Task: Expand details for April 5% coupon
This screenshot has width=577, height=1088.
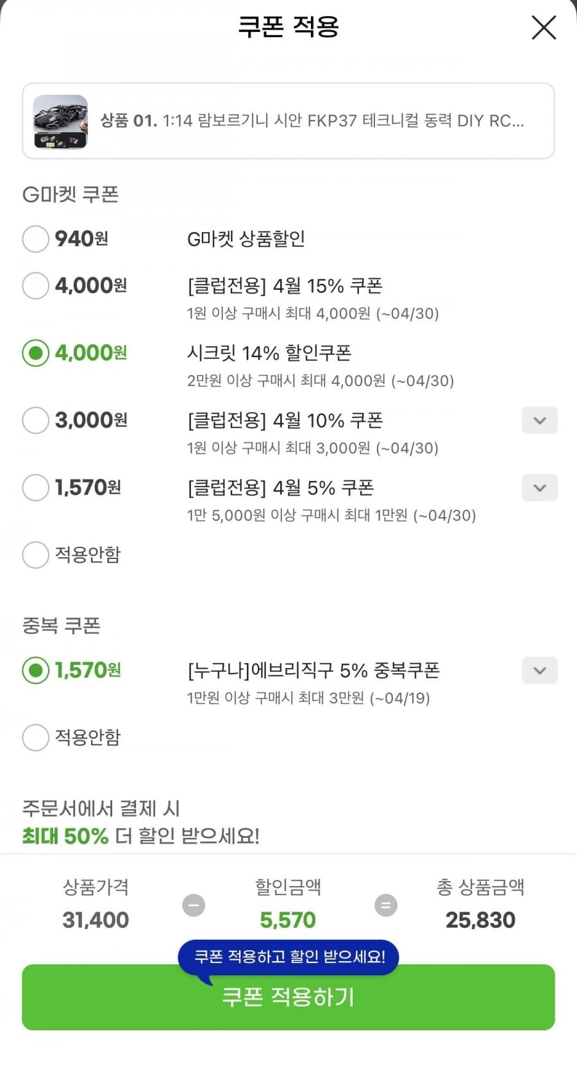Action: pos(539,488)
